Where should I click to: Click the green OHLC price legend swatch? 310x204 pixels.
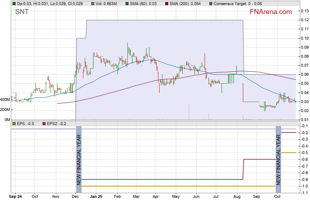pyautogui.click(x=14, y=4)
